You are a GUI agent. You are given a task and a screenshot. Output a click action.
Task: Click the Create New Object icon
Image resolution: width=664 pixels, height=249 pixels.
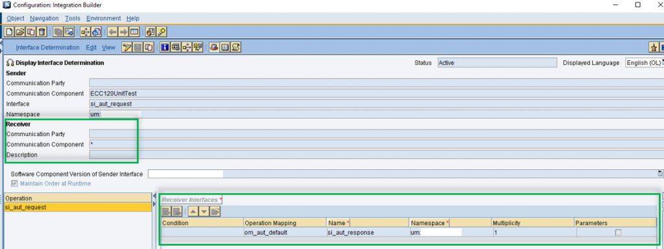point(9,32)
